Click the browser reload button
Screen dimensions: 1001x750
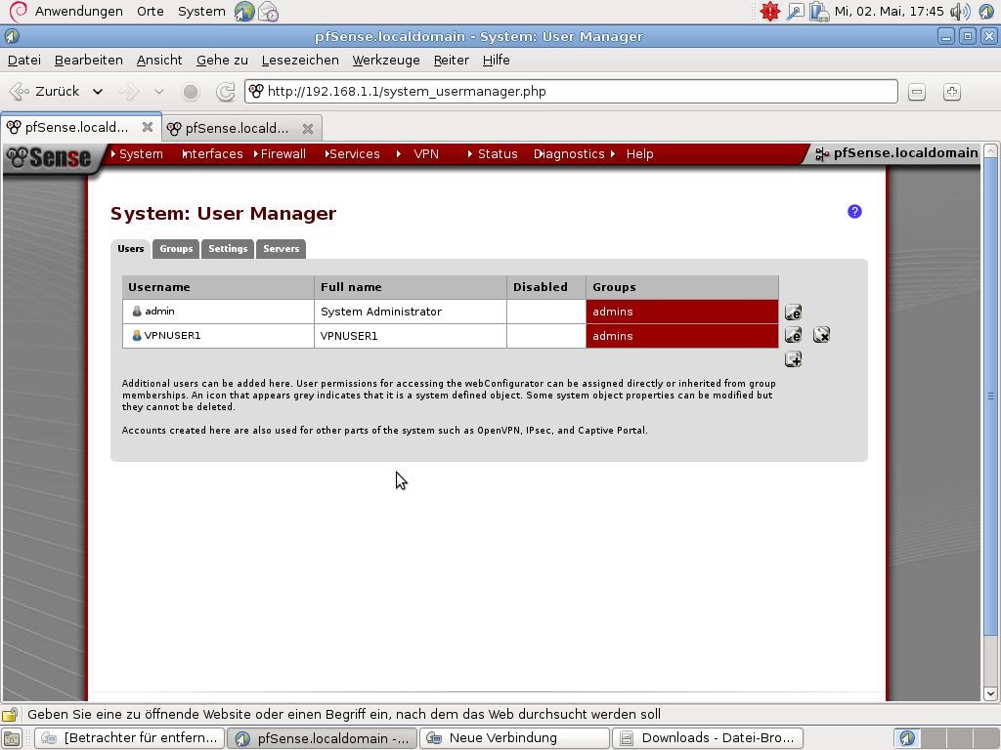226,92
